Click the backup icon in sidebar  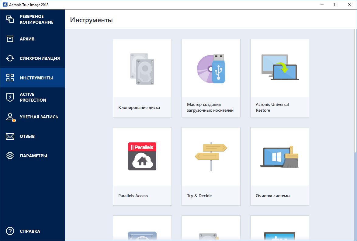(10, 19)
